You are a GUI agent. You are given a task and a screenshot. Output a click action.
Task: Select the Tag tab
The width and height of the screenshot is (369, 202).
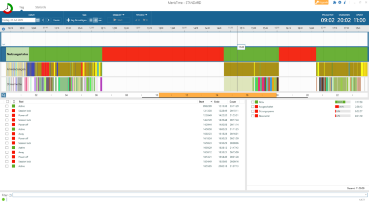21,7
